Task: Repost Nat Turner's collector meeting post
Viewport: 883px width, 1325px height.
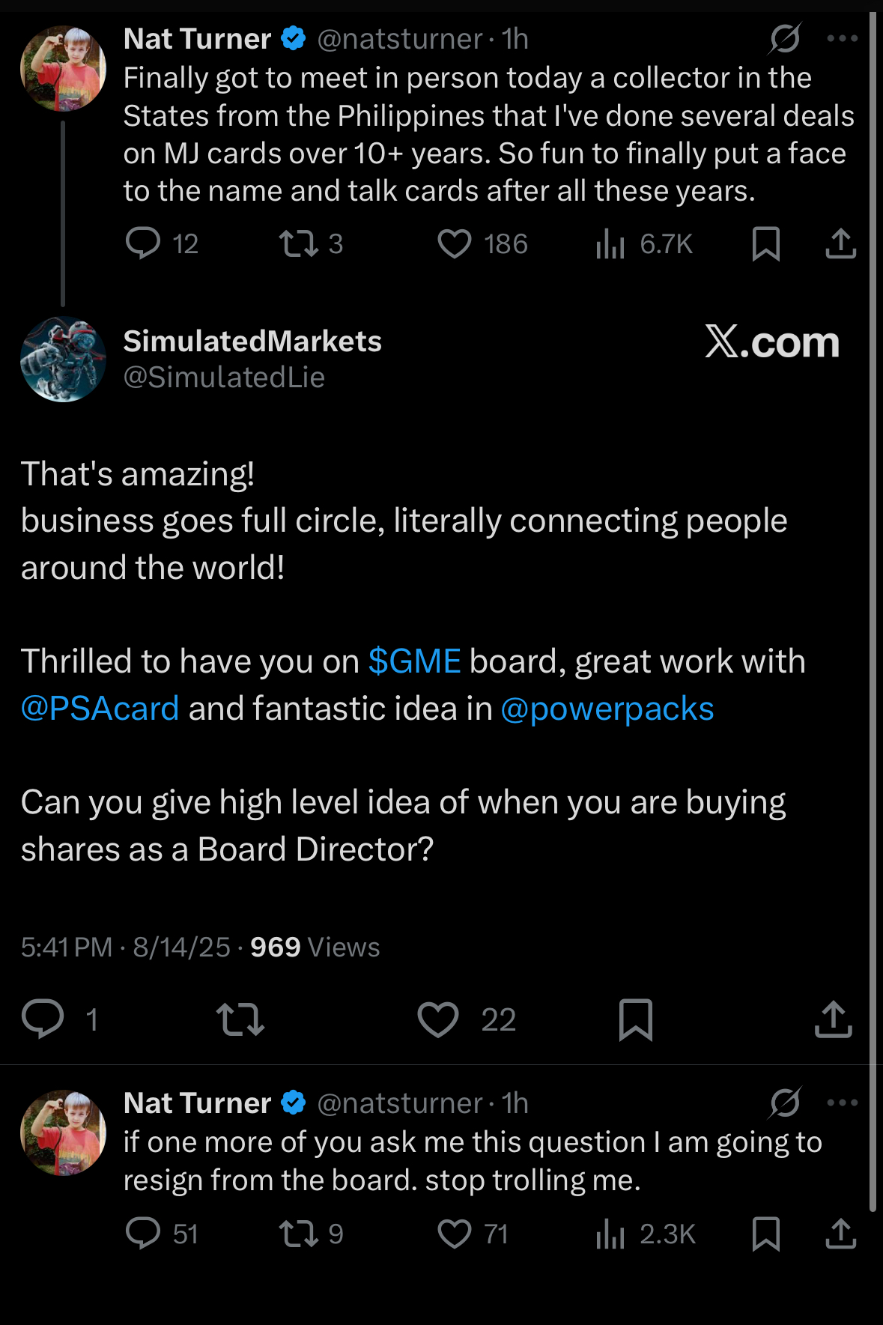Action: 298,244
